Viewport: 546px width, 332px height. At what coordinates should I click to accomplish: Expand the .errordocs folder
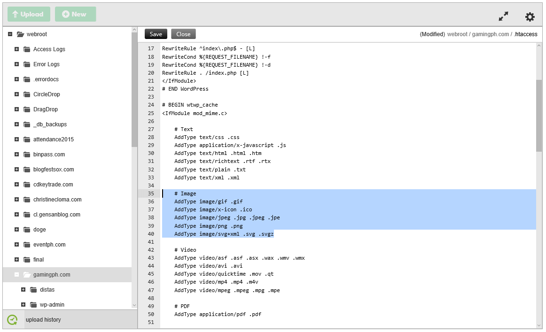click(17, 79)
